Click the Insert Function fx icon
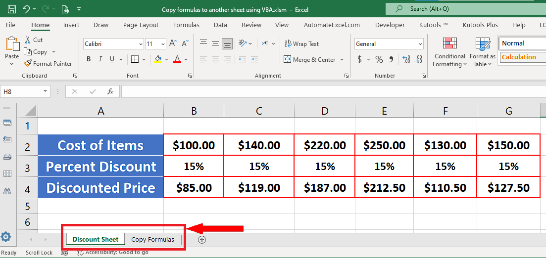Screen dimensions: 546x258 (110, 91)
